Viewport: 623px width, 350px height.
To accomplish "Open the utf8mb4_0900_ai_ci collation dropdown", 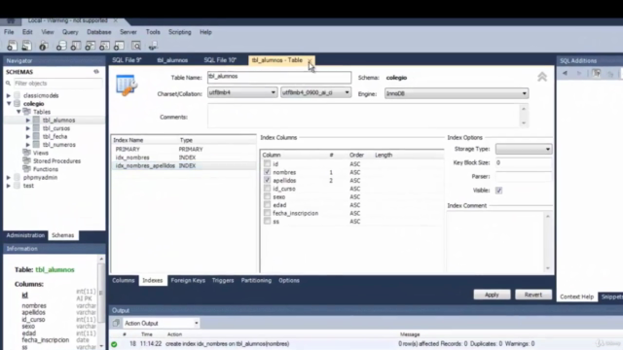I will (x=315, y=92).
